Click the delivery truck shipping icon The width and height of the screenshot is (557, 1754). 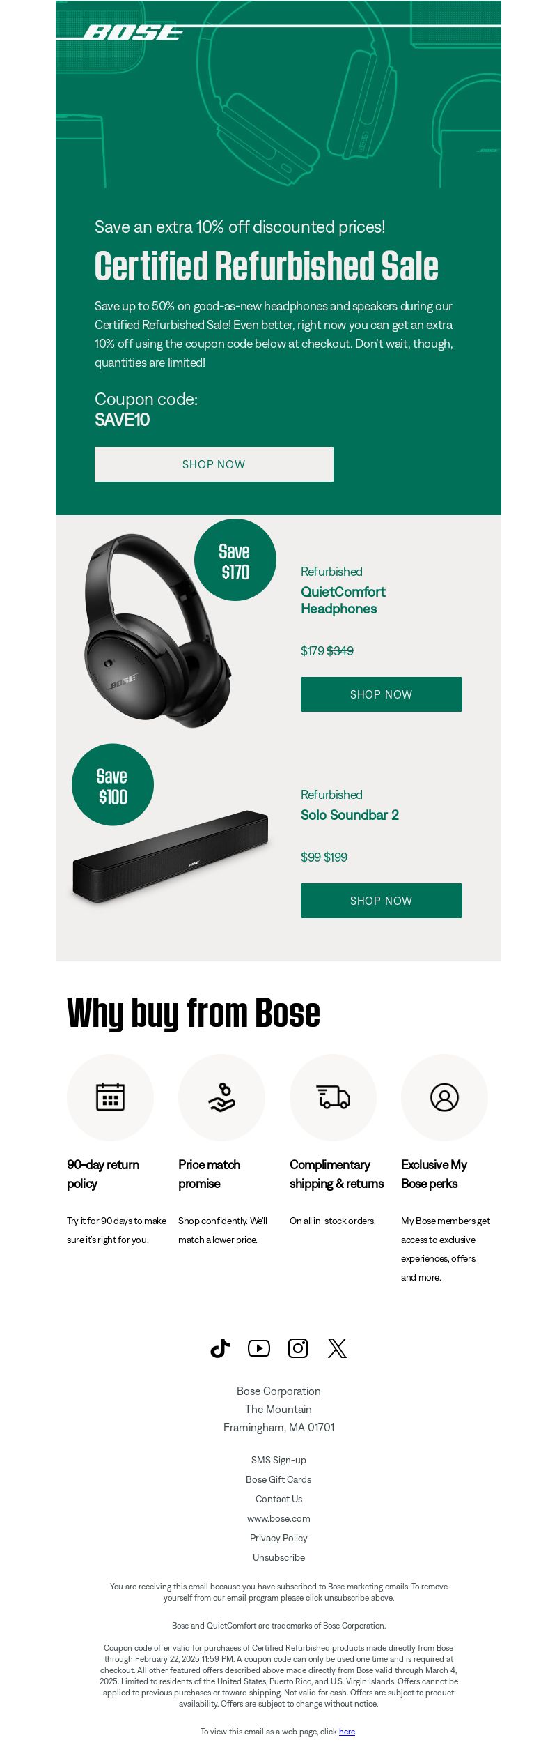click(334, 1097)
